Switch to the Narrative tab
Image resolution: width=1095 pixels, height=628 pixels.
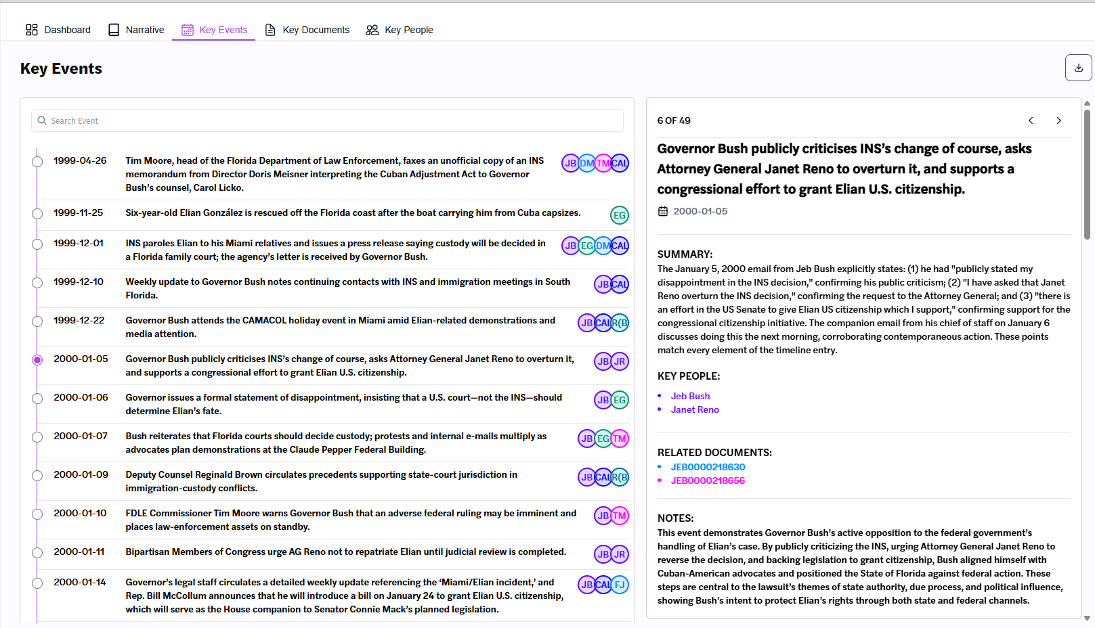point(135,29)
